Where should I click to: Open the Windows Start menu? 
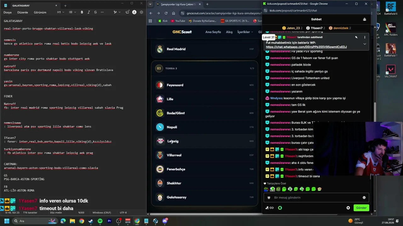point(7,221)
